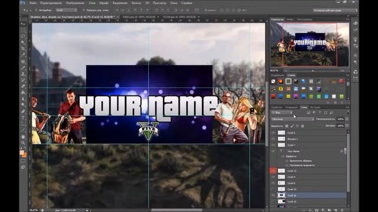378x212 pixels.
Task: Open the Layers panel options menu
Action: (347, 107)
